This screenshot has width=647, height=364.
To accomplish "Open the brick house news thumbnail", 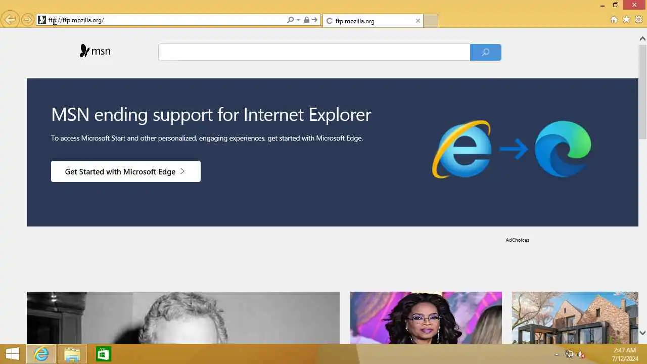I will pyautogui.click(x=575, y=317).
